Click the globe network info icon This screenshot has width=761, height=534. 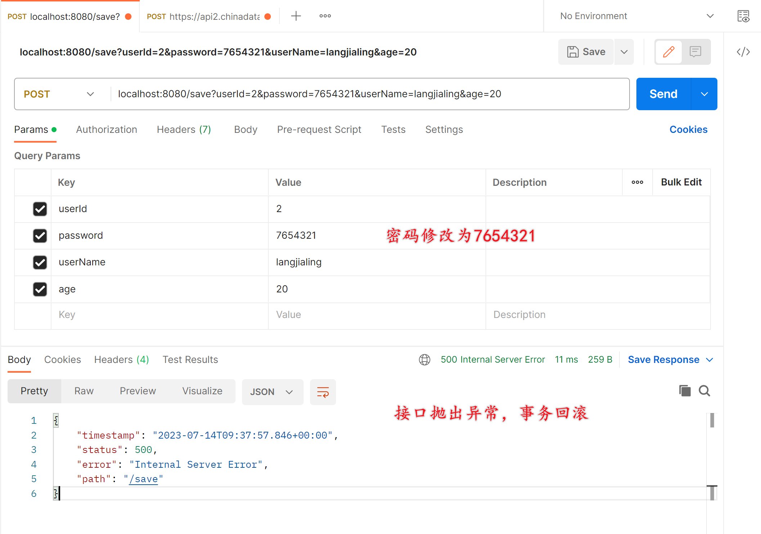(424, 359)
